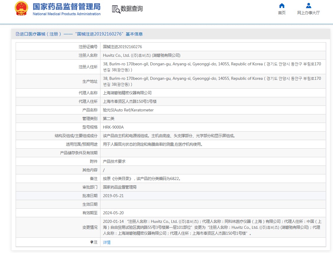Click the document icon before 进口医疗器械

pos(17,34)
